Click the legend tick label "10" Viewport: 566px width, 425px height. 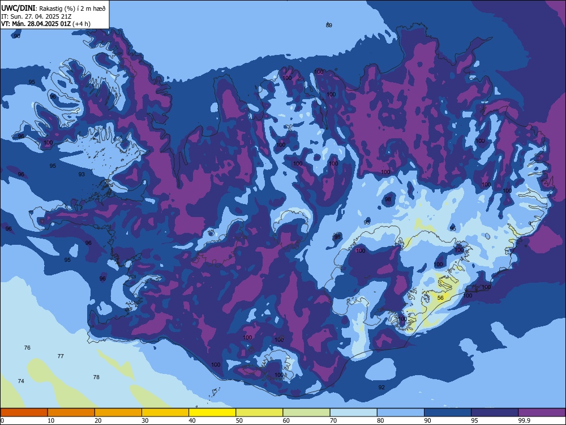[x=51, y=420]
